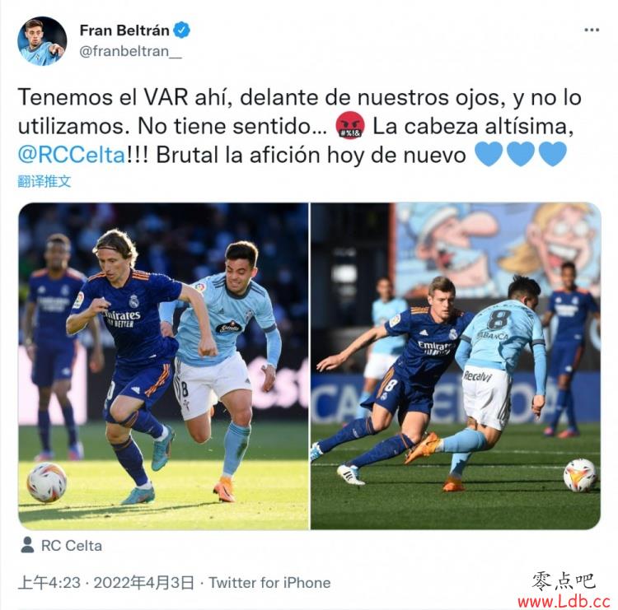Viewport: 618px width, 610px height.
Task: Click the Twitter for iPhone source link
Action: (269, 583)
